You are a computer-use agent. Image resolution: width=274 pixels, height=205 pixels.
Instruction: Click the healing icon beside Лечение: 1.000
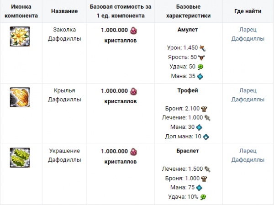[207, 118]
